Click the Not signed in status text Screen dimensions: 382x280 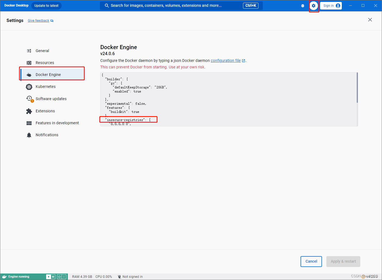pyautogui.click(x=132, y=277)
